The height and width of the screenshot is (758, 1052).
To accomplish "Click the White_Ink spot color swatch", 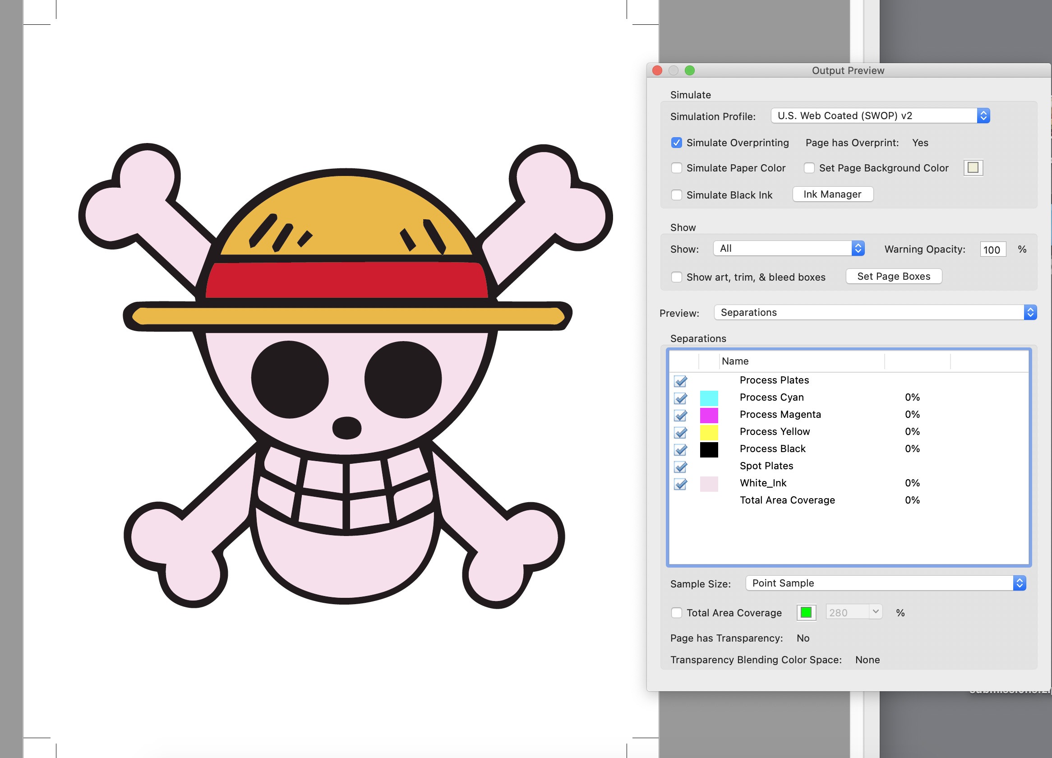I will tap(708, 483).
